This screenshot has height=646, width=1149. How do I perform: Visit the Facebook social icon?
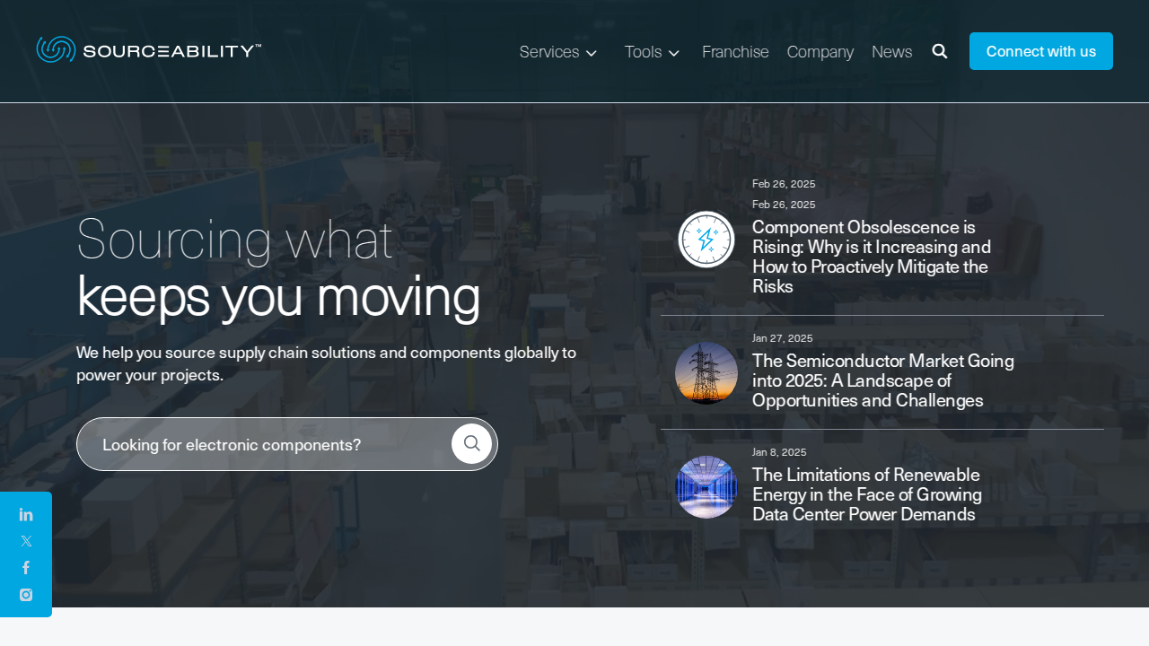coord(26,568)
